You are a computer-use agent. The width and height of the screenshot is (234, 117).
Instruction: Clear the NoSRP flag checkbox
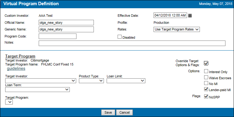click(206, 96)
